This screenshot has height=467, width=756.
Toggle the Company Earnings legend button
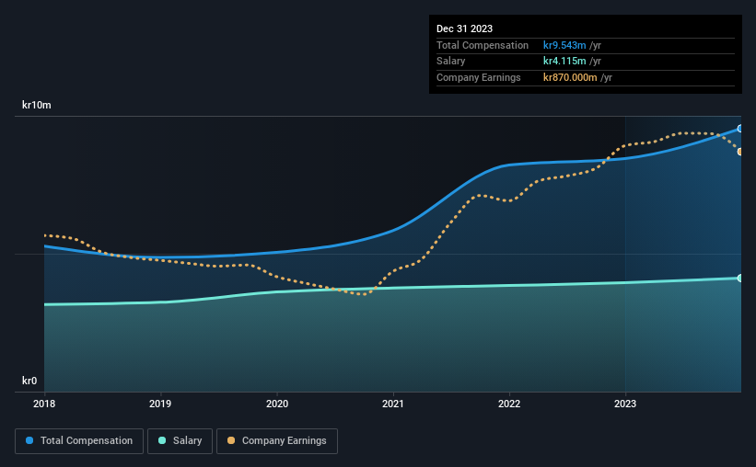[277, 441]
